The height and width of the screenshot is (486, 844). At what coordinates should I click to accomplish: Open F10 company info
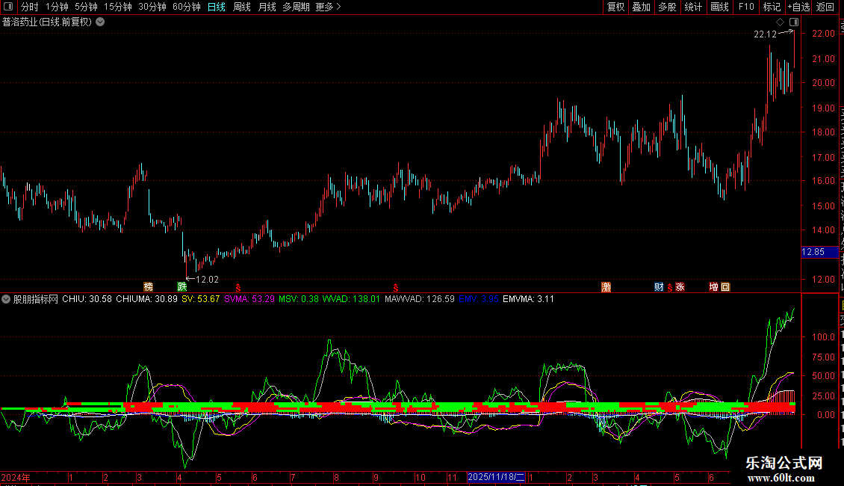click(x=746, y=7)
